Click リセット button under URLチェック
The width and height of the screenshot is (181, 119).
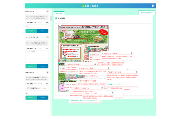pos(43,31)
